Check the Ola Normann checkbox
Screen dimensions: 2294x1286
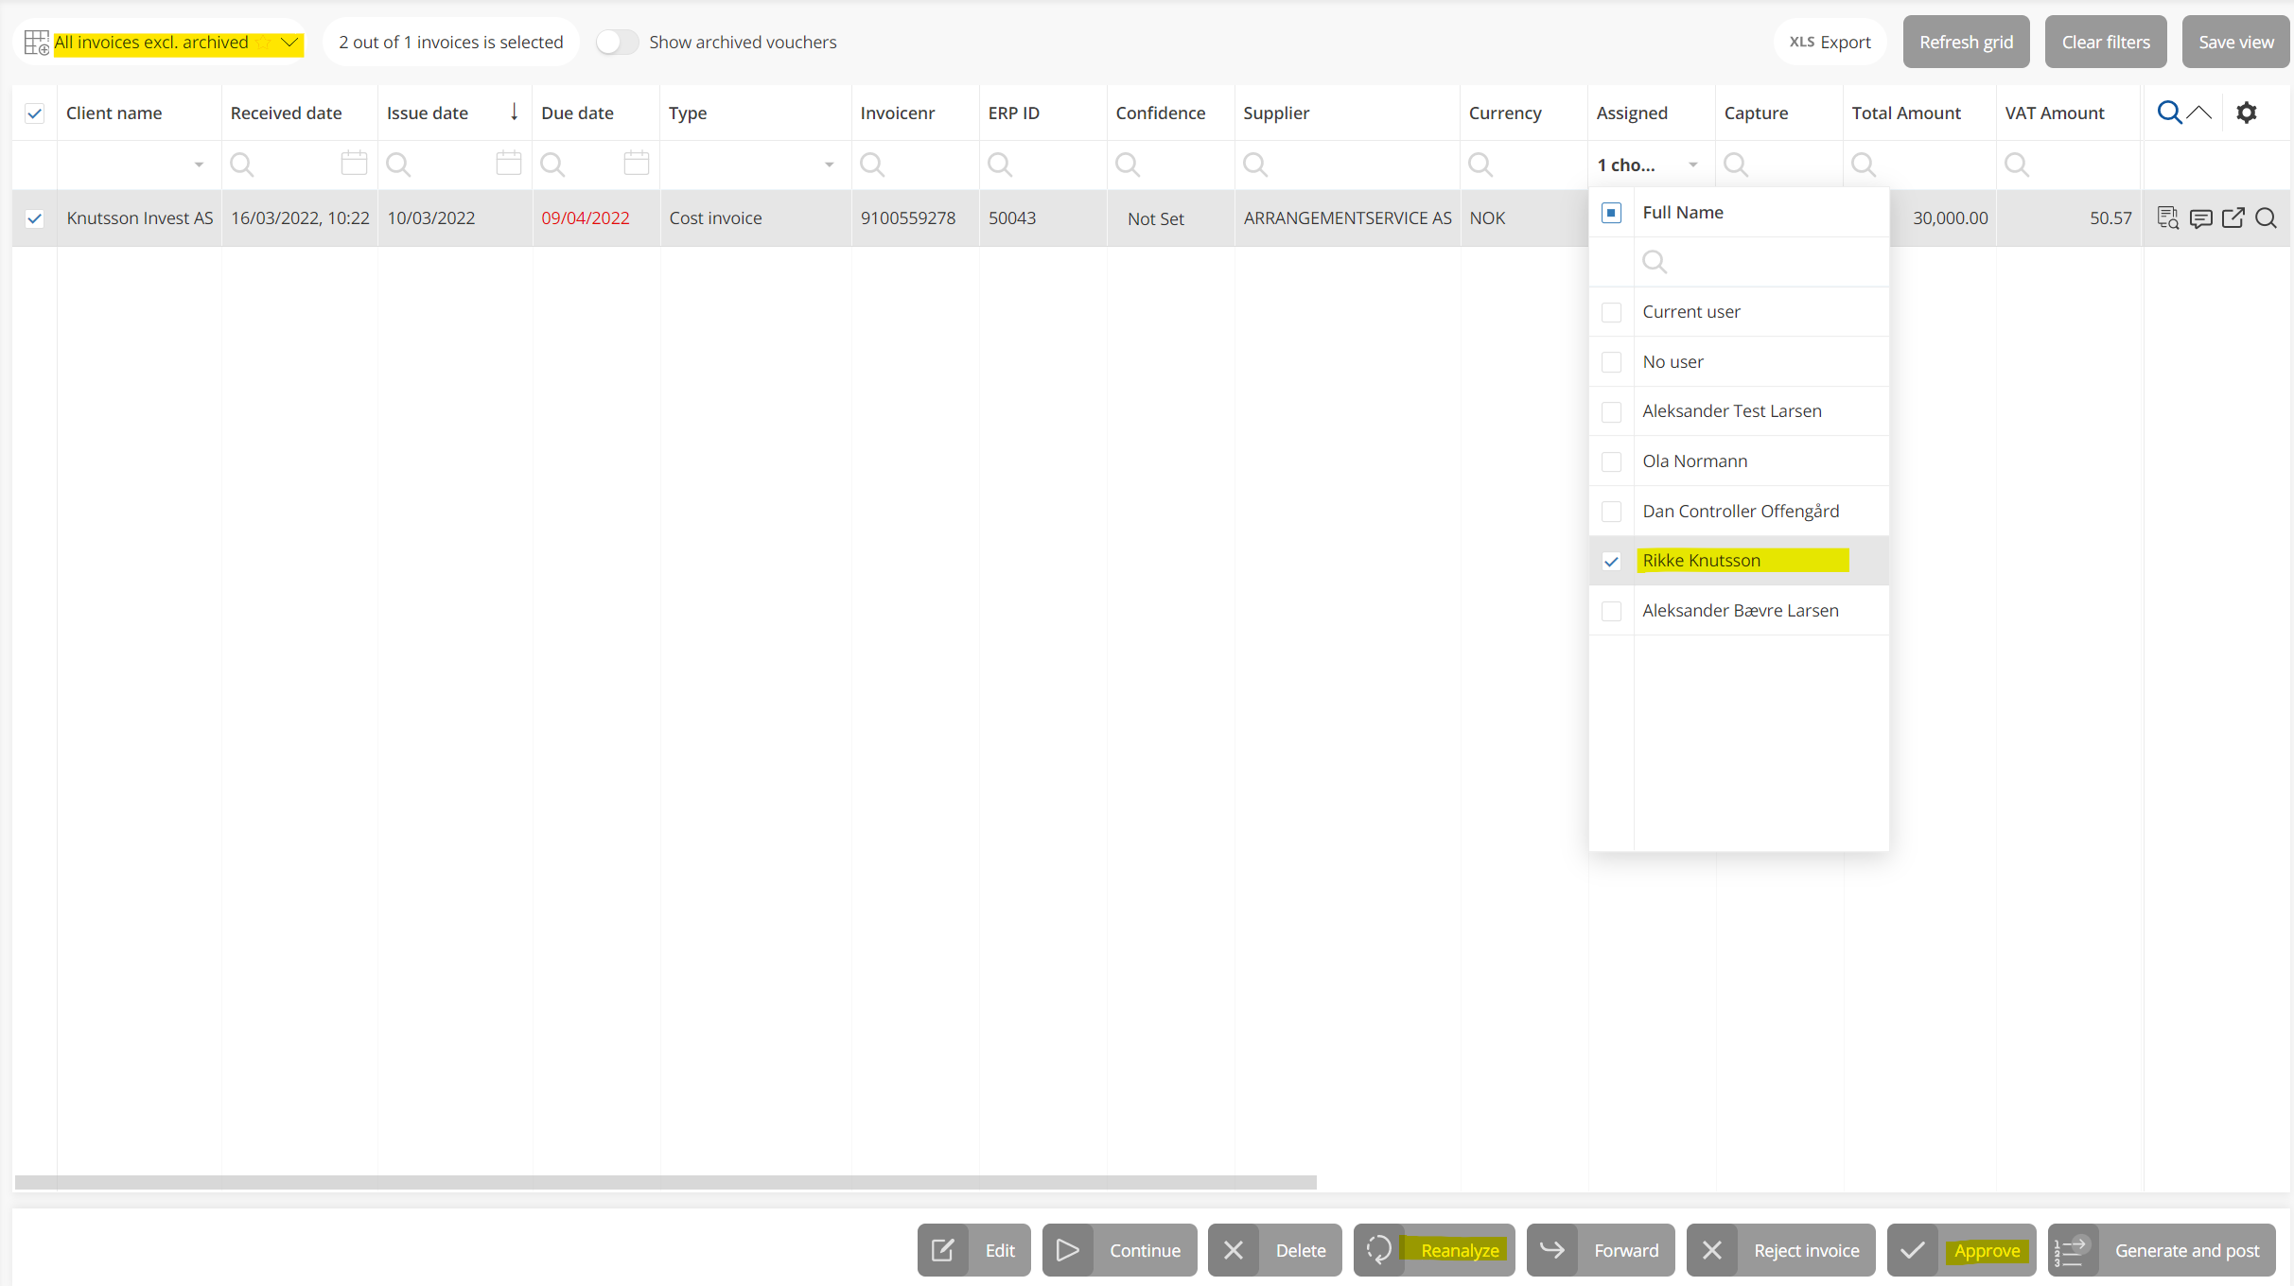pyautogui.click(x=1612, y=461)
